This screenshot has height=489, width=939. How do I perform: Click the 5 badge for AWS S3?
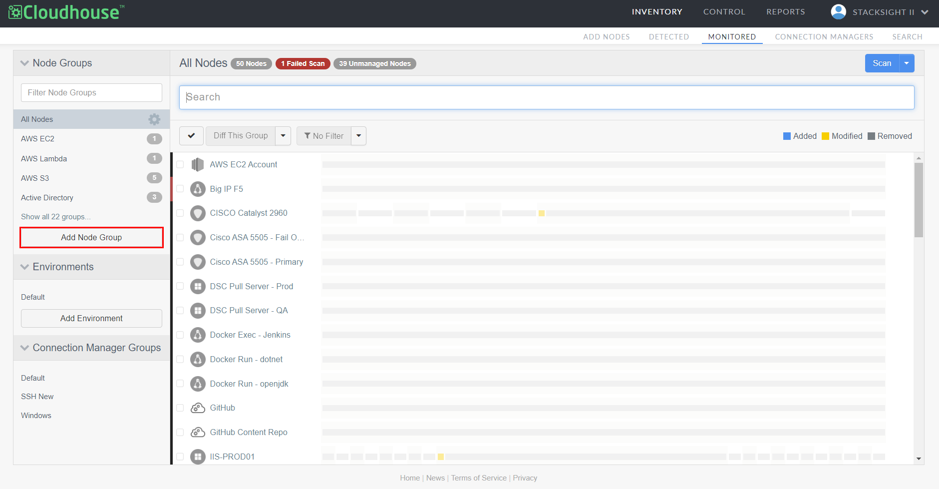[x=154, y=178]
